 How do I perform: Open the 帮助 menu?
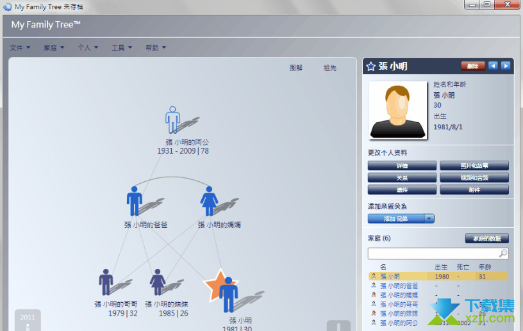tap(156, 47)
